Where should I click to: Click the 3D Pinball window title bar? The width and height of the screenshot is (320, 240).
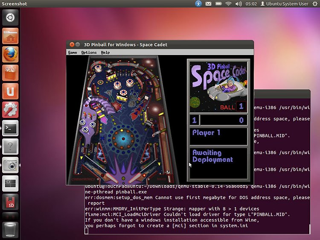160,44
